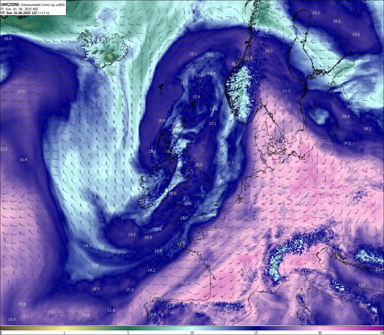Click the 20.2 value label
This screenshot has height=335, width=384.
point(248,218)
